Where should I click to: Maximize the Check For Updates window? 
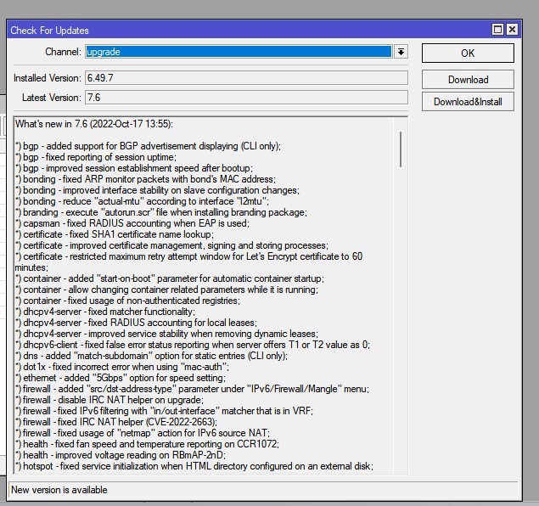[497, 30]
